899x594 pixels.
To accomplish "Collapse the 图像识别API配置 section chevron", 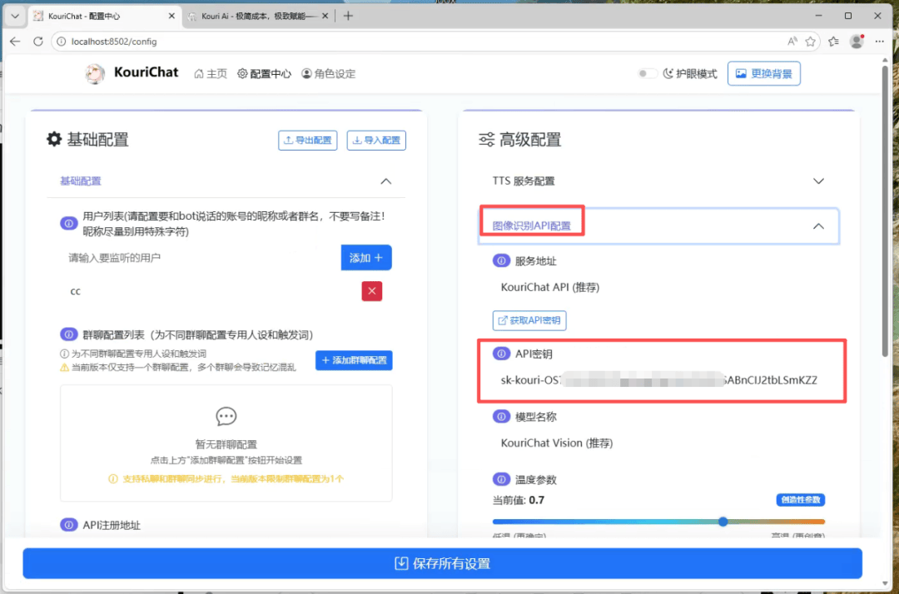I will tap(818, 226).
